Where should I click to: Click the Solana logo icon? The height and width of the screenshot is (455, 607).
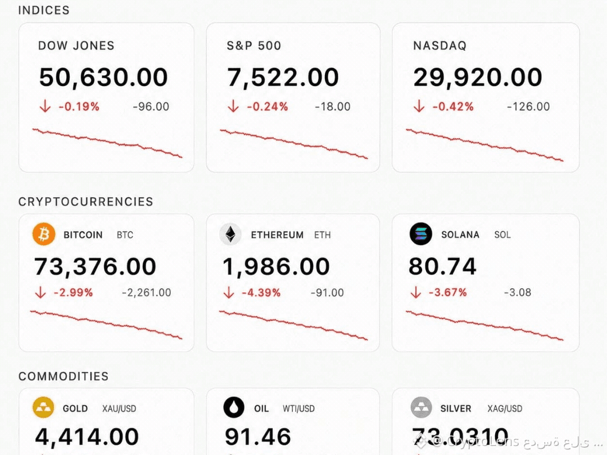point(421,234)
